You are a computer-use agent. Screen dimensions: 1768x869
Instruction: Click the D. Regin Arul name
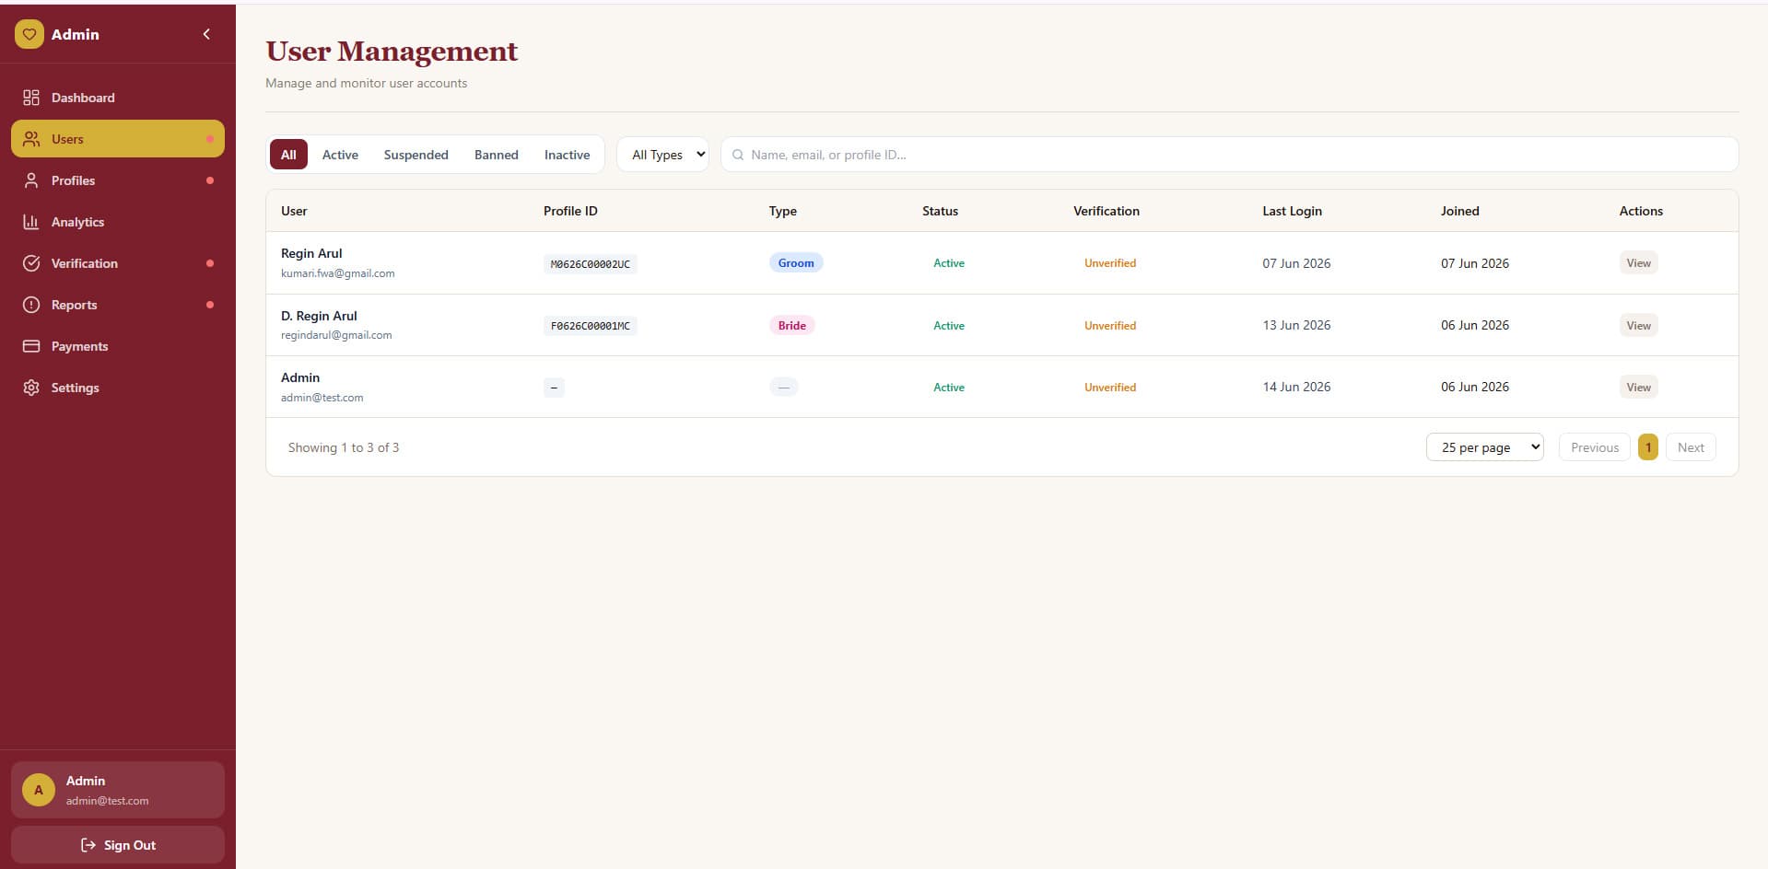tap(319, 316)
